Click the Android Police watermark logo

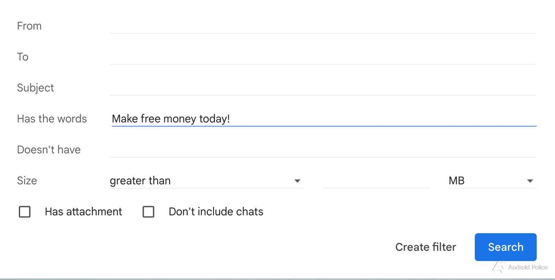[x=498, y=267]
